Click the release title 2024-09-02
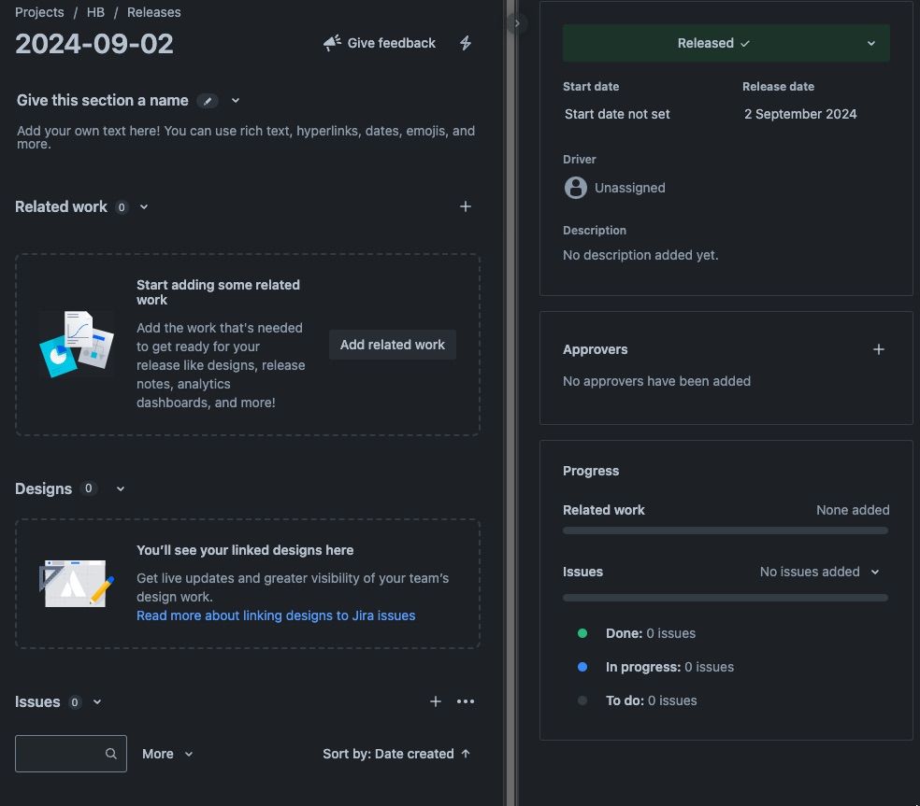The height and width of the screenshot is (806, 920). coord(93,44)
